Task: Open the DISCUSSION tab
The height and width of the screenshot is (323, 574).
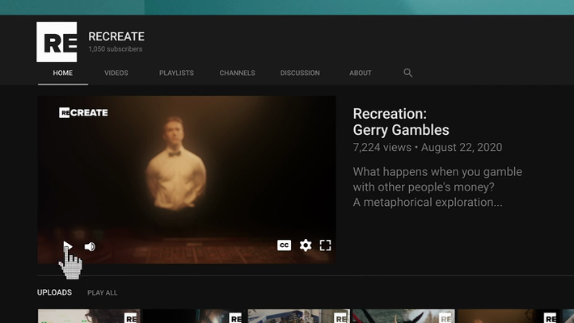Action: pyautogui.click(x=300, y=73)
